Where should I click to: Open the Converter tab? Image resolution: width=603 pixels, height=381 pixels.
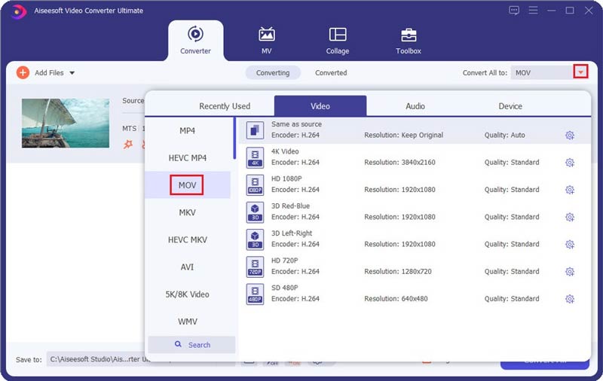pyautogui.click(x=195, y=41)
